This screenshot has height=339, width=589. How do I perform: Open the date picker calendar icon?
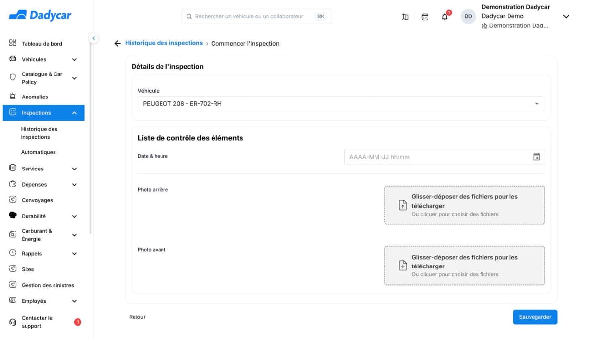coord(536,157)
